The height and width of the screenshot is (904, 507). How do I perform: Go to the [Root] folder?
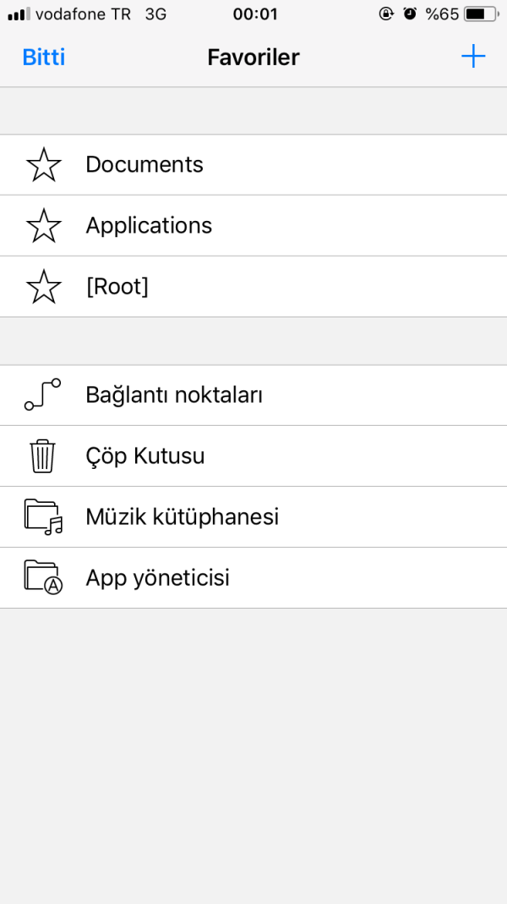click(x=117, y=287)
